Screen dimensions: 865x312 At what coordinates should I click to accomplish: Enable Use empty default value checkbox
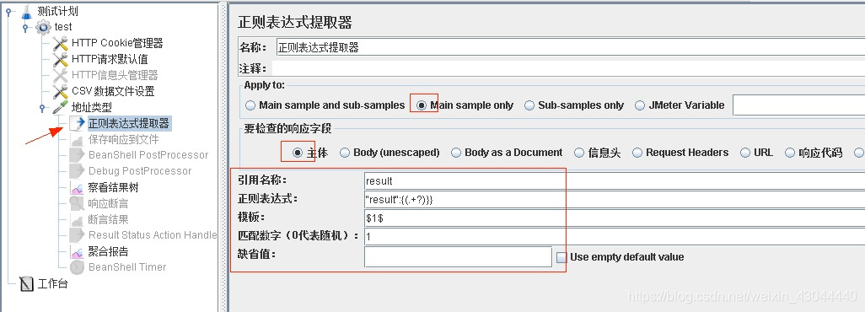(561, 257)
